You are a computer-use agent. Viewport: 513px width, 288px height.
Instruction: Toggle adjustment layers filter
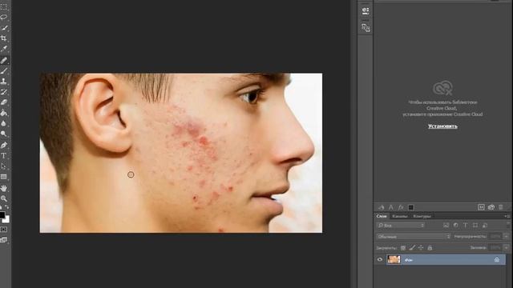pyautogui.click(x=456, y=226)
